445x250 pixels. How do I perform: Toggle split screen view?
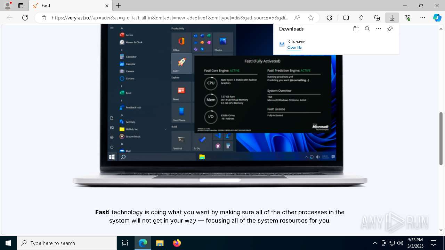(x=346, y=18)
